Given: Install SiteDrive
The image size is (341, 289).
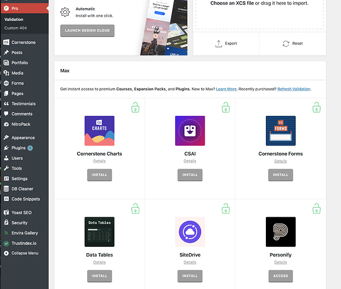Looking at the screenshot, I should point(190,276).
